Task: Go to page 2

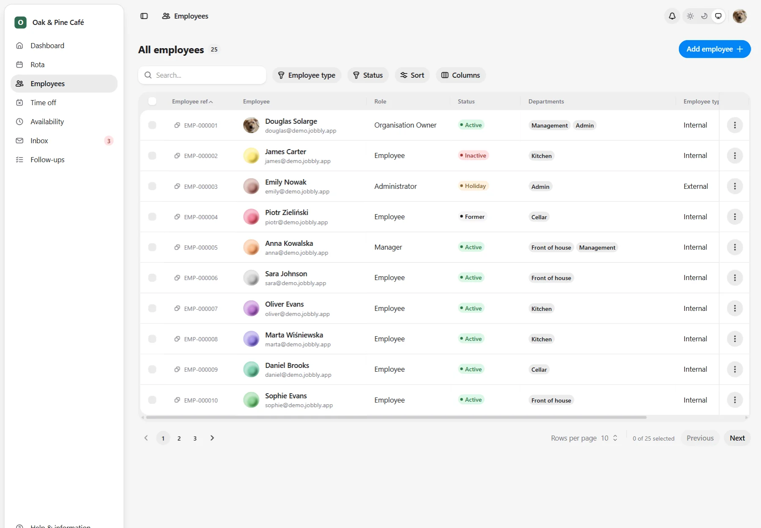Action: click(179, 438)
